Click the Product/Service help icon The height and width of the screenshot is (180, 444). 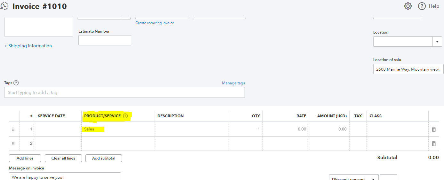click(125, 116)
